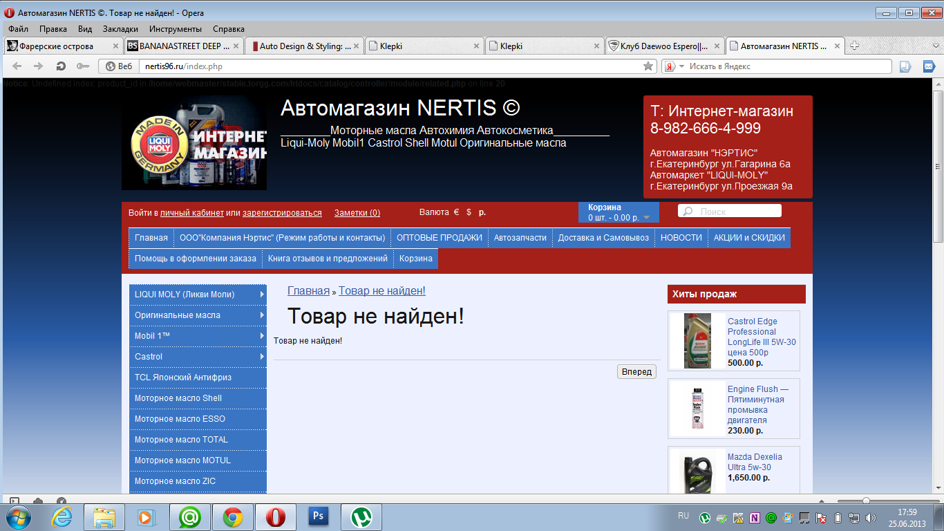Viewport: 944px width, 531px height.
Task: Switch to the Auto Design & Styling tab
Action: click(x=304, y=46)
